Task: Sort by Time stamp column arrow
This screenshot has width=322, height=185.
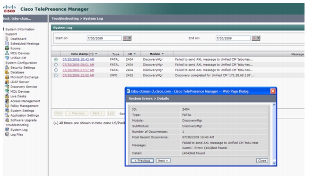Action: pyautogui.click(x=96, y=54)
